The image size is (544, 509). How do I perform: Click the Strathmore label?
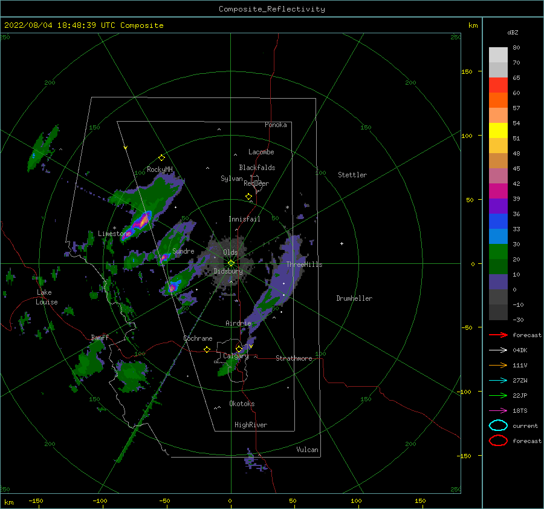tap(294, 358)
